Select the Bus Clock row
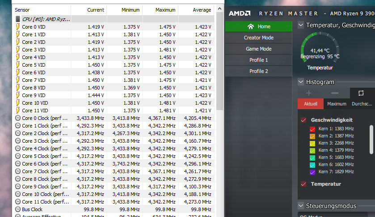375x217 pixels. pyautogui.click(x=114, y=209)
